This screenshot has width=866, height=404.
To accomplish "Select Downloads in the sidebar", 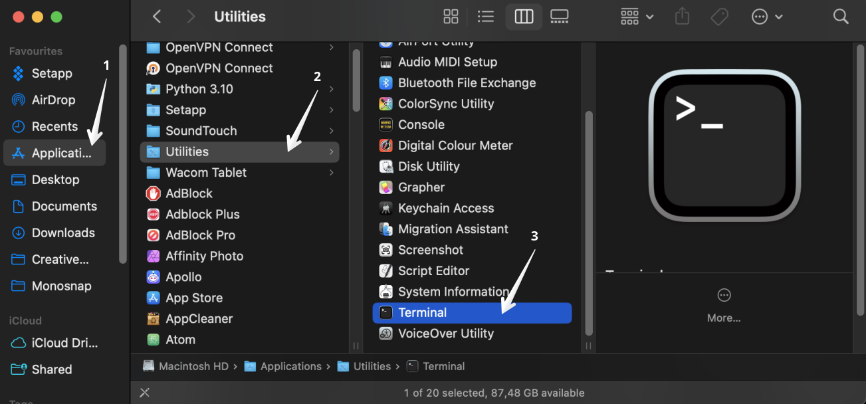I will [x=62, y=233].
